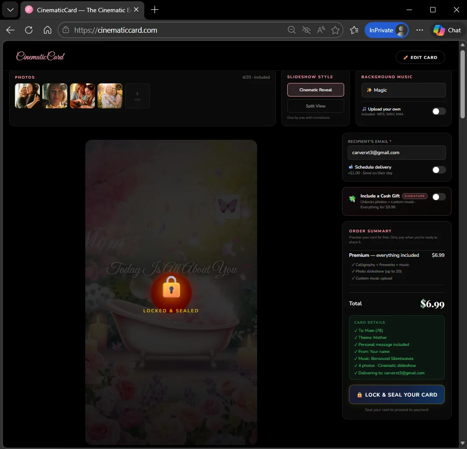Turn on Schedule delivery toggle
The width and height of the screenshot is (467, 449).
pyautogui.click(x=439, y=170)
